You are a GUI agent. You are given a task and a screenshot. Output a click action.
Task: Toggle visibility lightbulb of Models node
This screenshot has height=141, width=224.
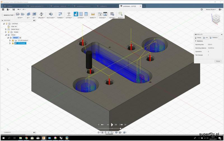[x=8, y=32]
